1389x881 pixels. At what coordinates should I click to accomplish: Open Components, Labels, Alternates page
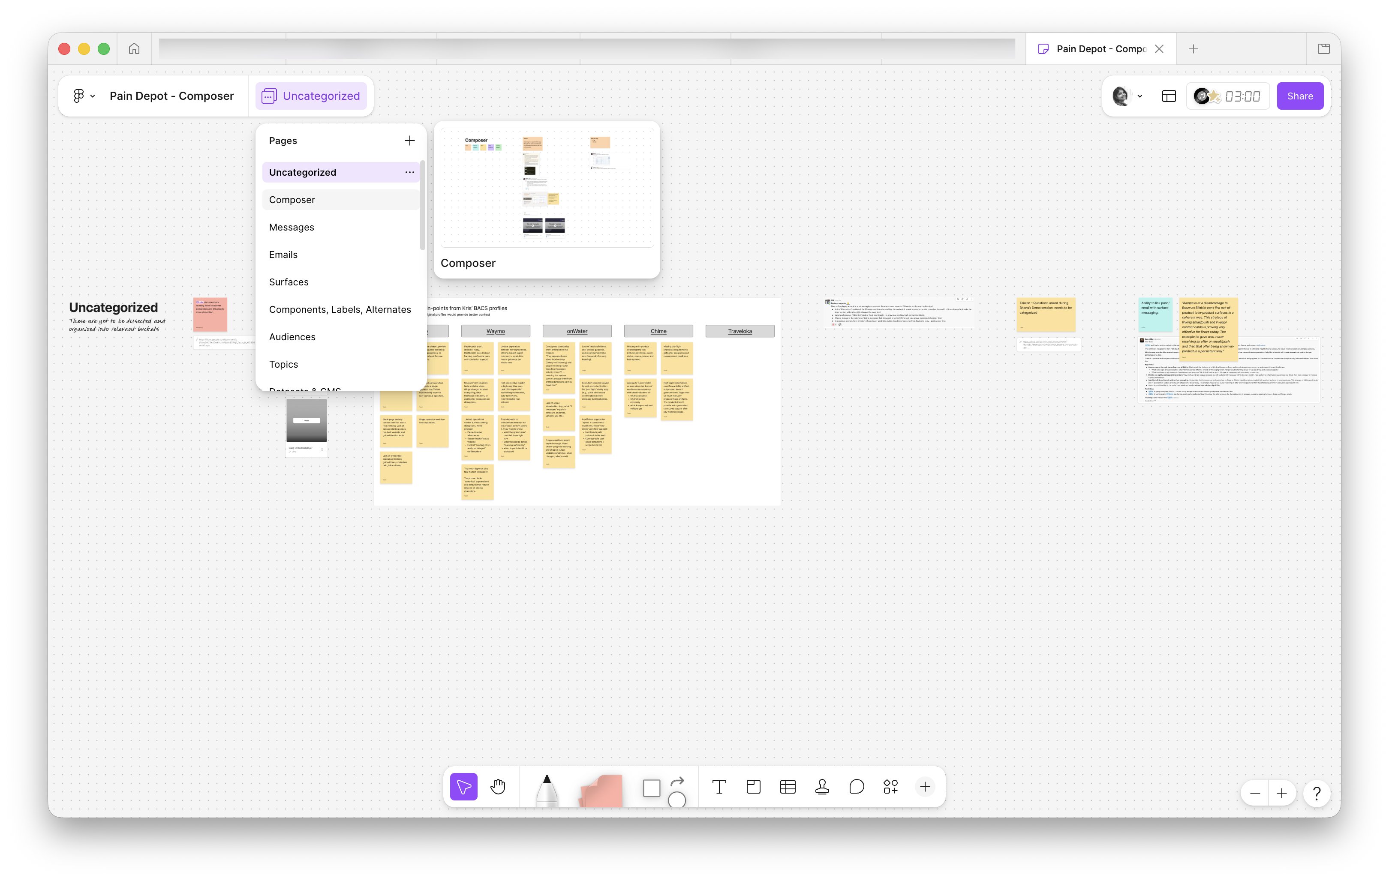coord(340,310)
